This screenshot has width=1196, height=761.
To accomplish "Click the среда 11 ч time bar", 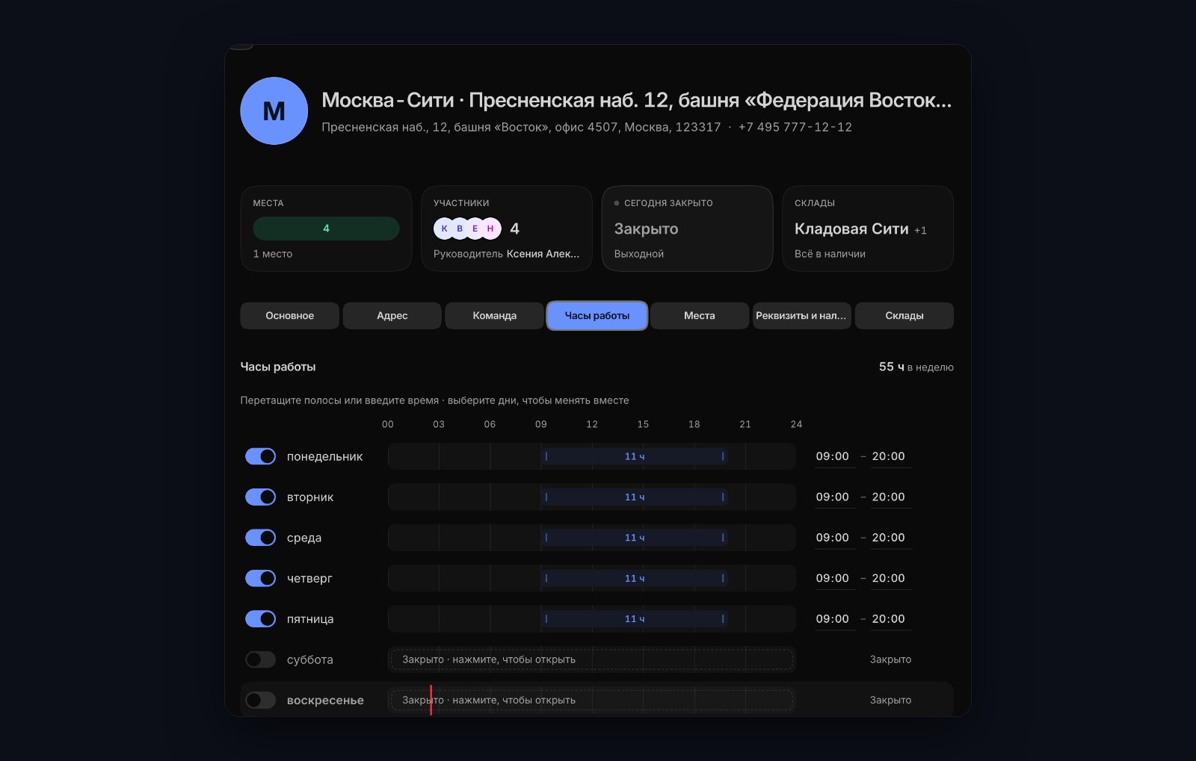I will coord(635,538).
